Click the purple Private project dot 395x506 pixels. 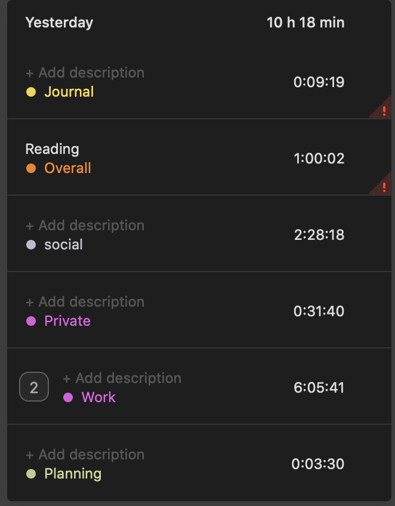click(31, 321)
